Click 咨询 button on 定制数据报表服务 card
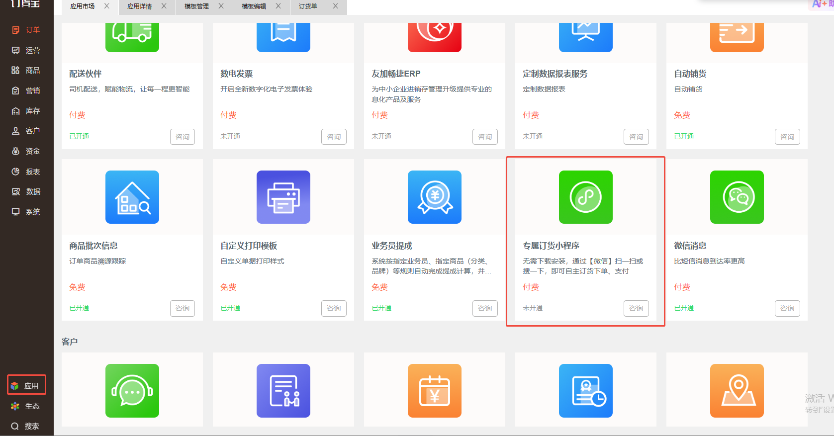 coord(636,137)
